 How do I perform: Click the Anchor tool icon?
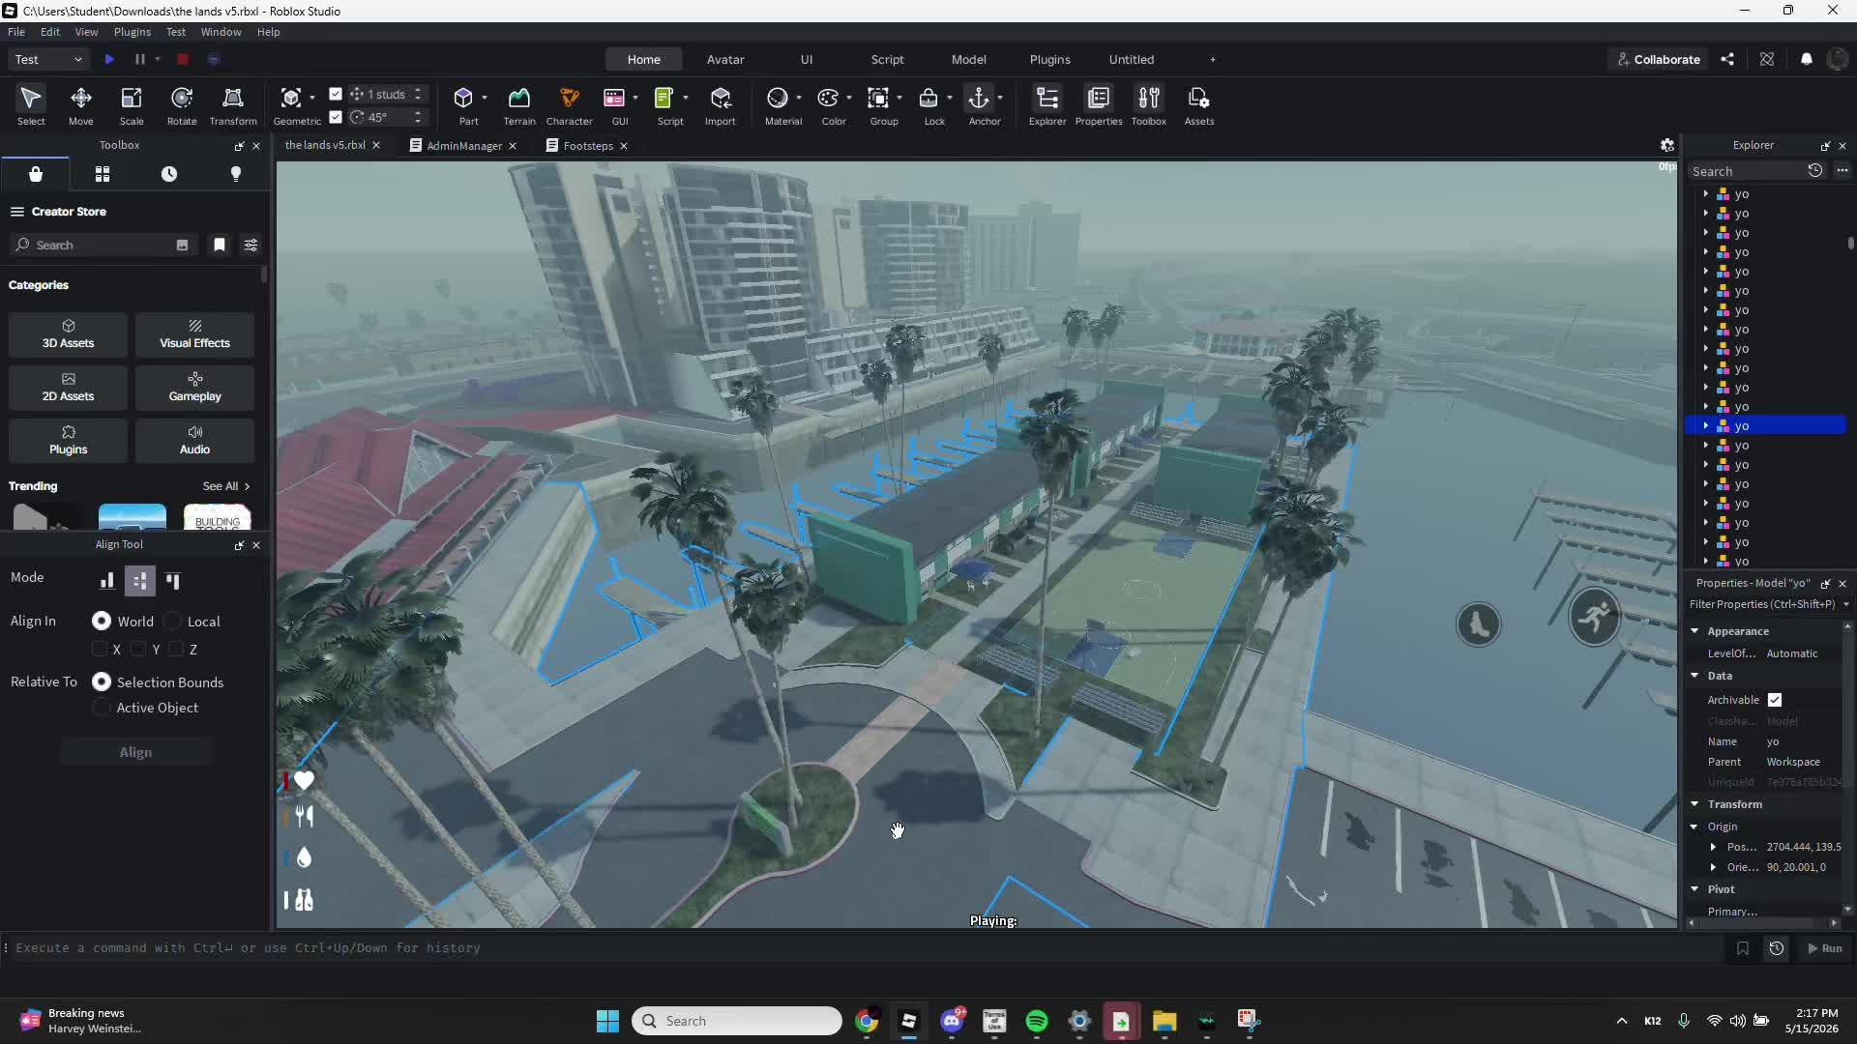tap(979, 99)
